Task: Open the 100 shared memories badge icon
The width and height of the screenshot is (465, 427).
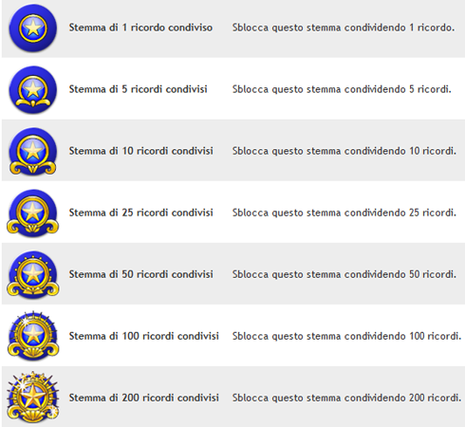Action: point(33,336)
